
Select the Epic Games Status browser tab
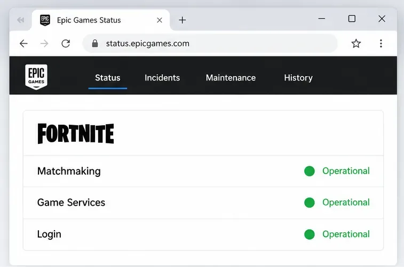coord(101,20)
